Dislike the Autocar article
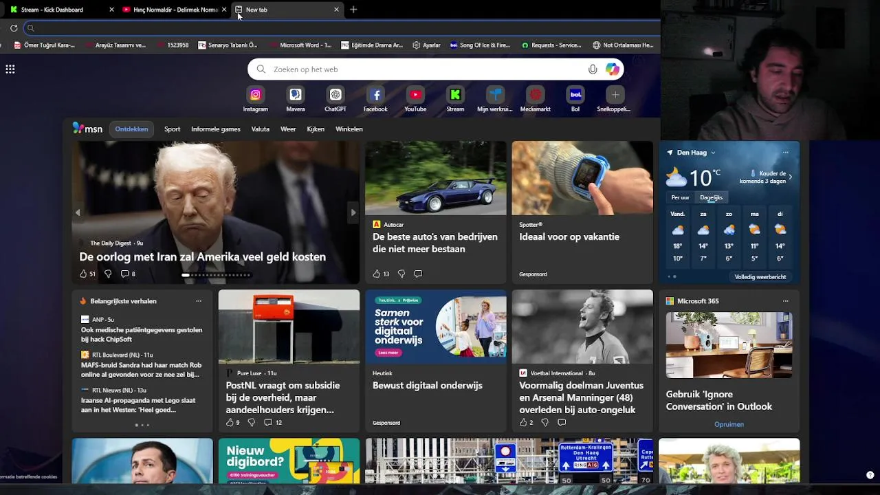The image size is (880, 495). click(401, 274)
